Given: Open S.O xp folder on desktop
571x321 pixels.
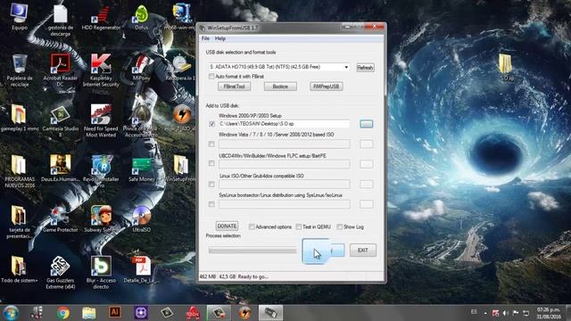Looking at the screenshot, I should 506,68.
